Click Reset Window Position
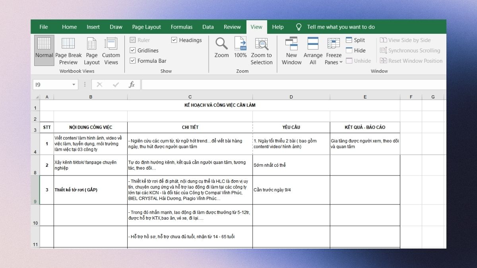The image size is (477, 268). [x=411, y=61]
